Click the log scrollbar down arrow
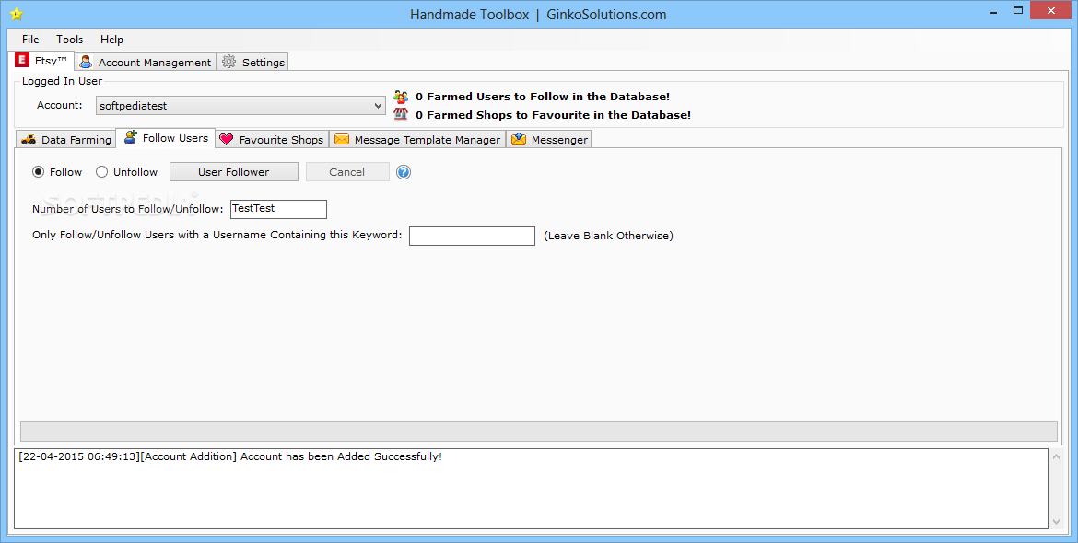 tap(1057, 522)
